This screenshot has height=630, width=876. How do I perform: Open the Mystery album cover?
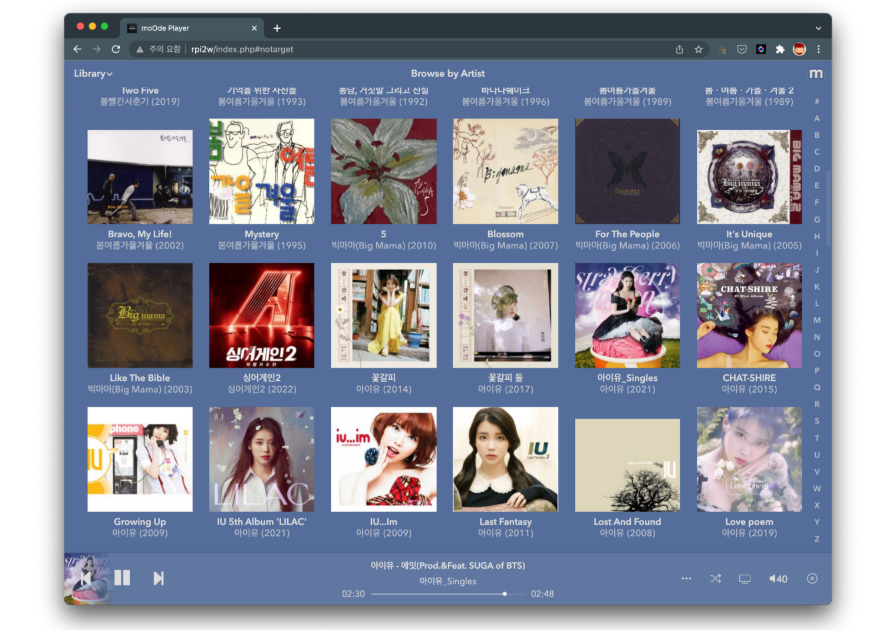click(x=262, y=171)
